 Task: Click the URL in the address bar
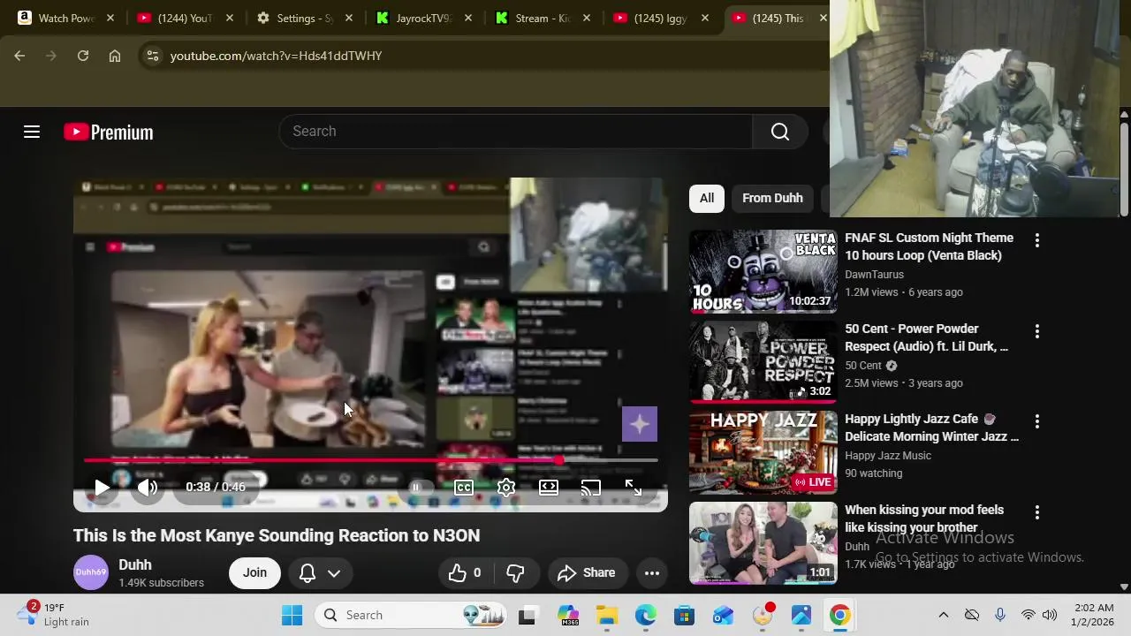pyautogui.click(x=276, y=56)
